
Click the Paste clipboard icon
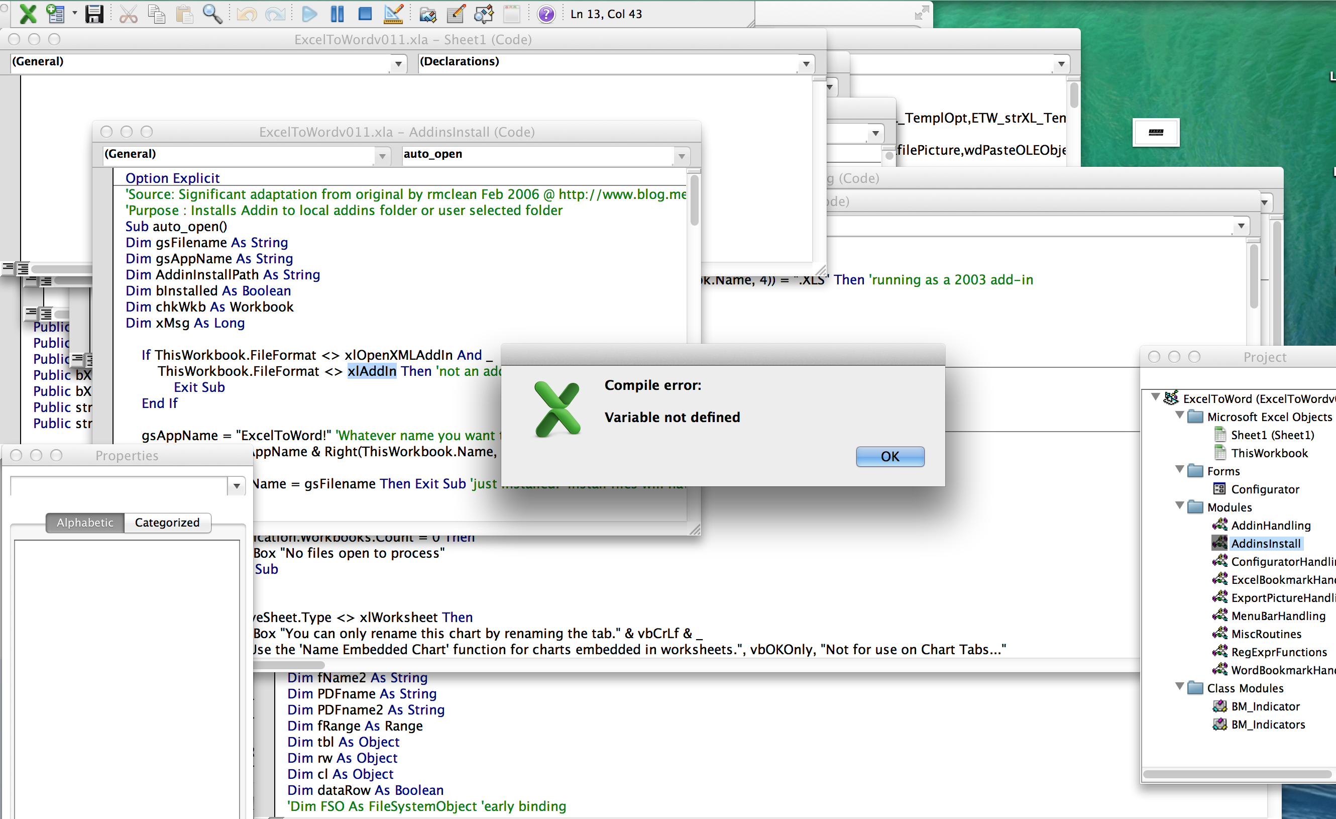click(184, 14)
